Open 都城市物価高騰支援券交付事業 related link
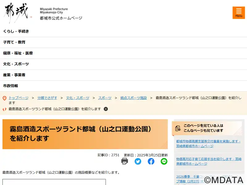 pyautogui.click(x=208, y=144)
